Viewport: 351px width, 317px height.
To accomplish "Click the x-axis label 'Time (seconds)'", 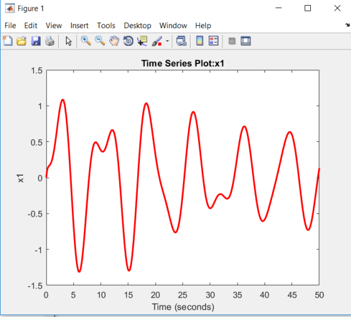I will tap(183, 307).
